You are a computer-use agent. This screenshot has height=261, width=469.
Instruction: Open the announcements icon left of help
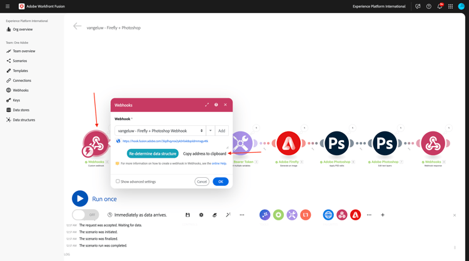click(418, 6)
